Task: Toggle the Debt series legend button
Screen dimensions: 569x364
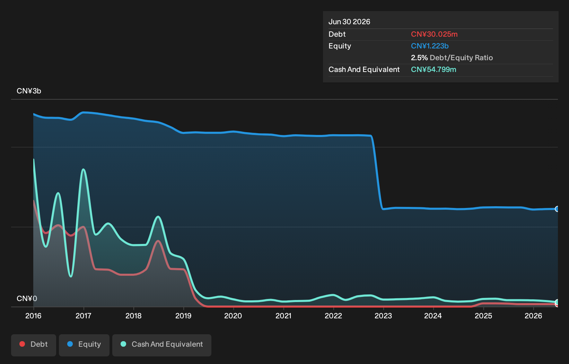Action: point(34,345)
